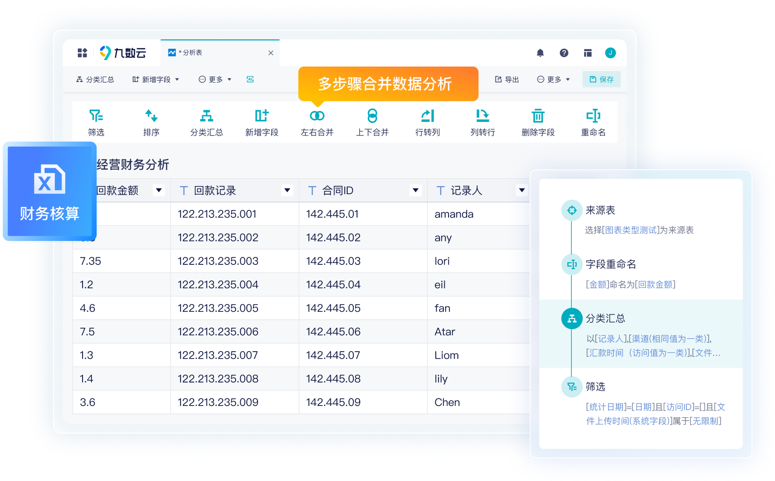The width and height of the screenshot is (775, 481).
Task: Click the 列转行 unpivot tool
Action: (x=482, y=116)
